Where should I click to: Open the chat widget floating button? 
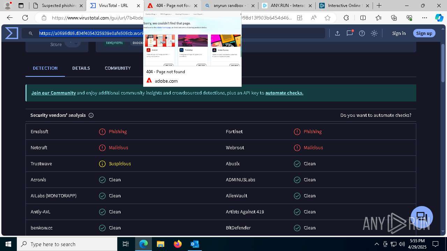422,217
